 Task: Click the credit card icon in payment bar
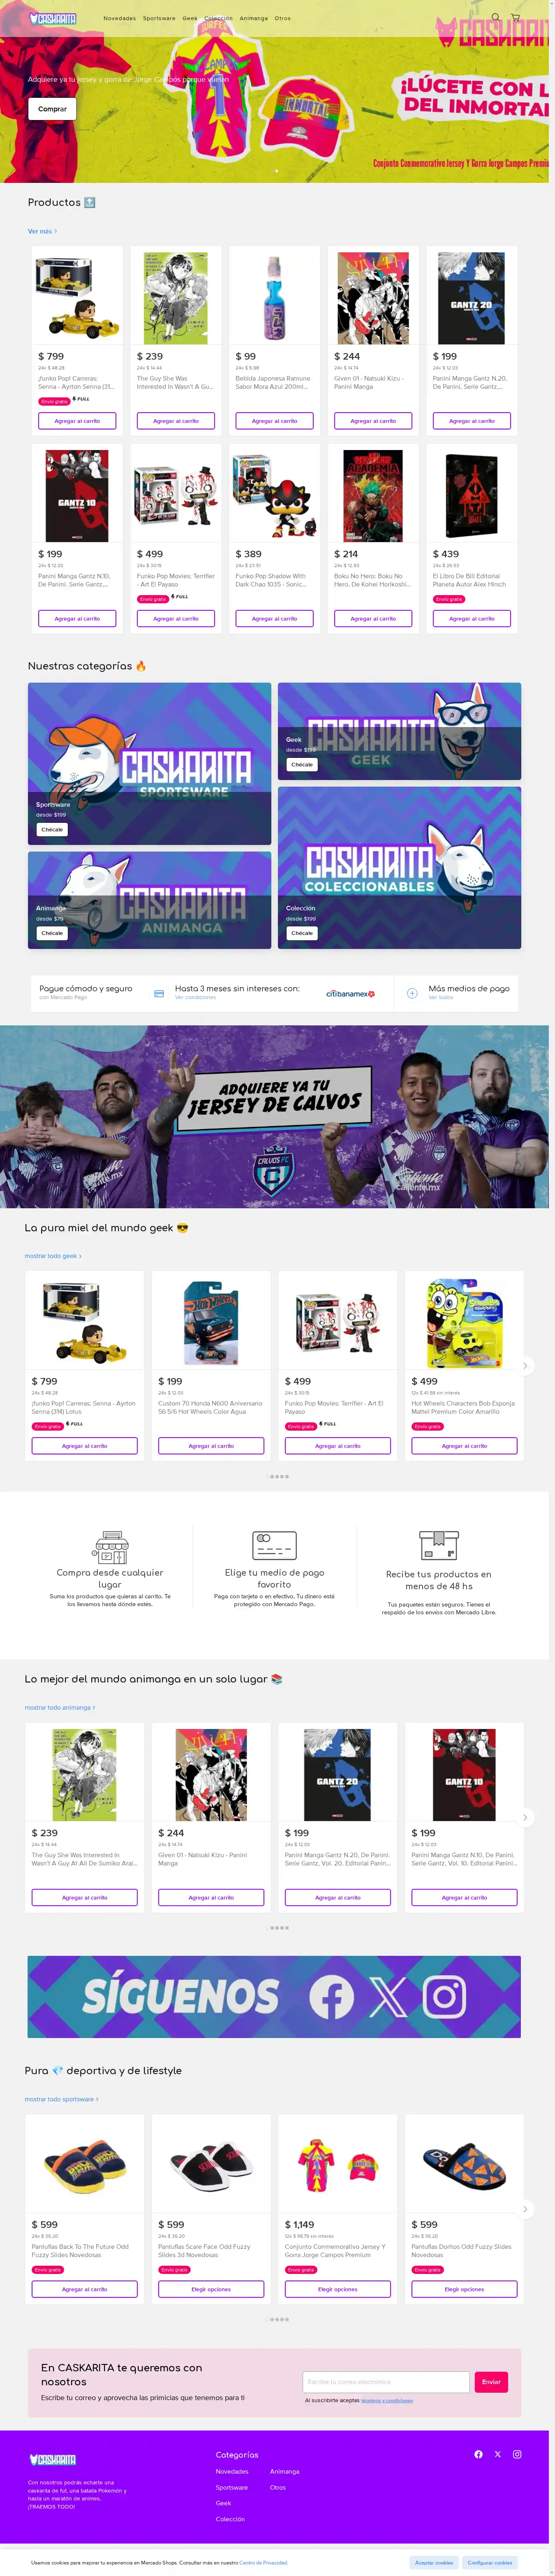(x=159, y=993)
